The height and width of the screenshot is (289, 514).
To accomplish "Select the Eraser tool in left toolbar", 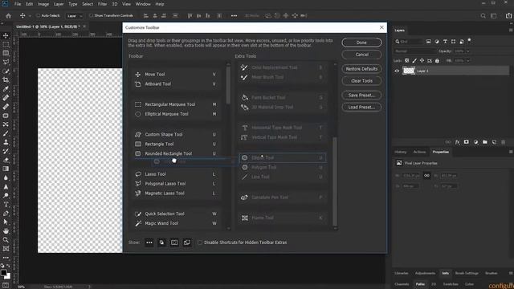I will [x=6, y=160].
